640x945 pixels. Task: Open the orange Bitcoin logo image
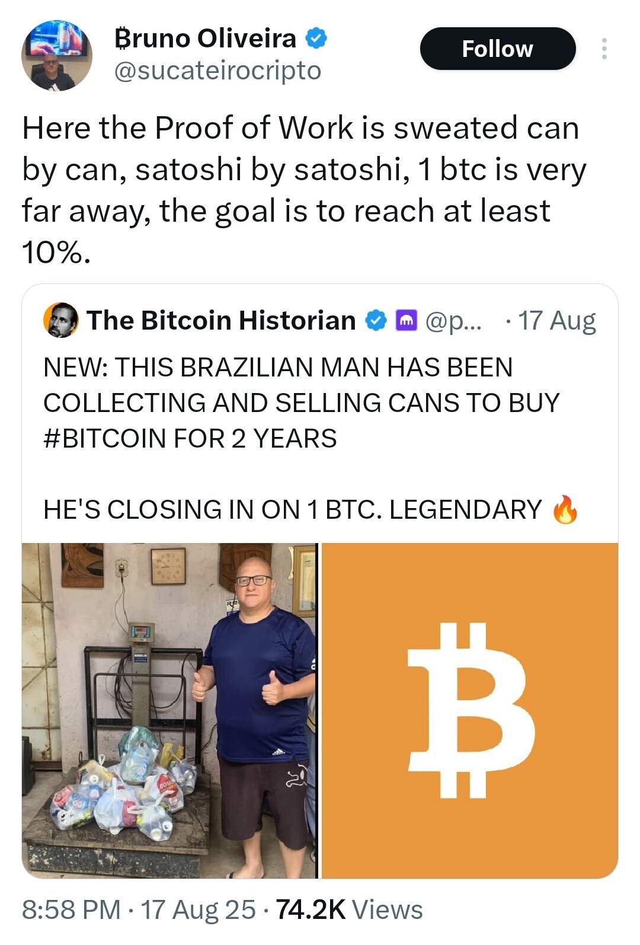tap(470, 711)
